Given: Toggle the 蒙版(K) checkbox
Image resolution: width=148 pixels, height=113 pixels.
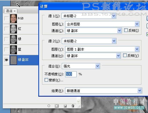Looking at the screenshot, I should pyautogui.click(x=46, y=80).
